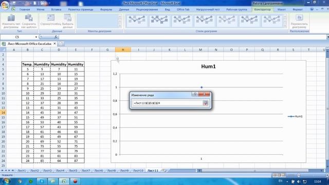Insert new worksheet icon after Лист11
Screen dimensions: 329x185
tap(164, 171)
